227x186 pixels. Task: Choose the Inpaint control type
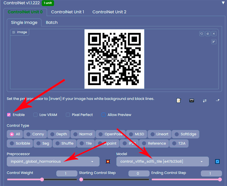107,143
